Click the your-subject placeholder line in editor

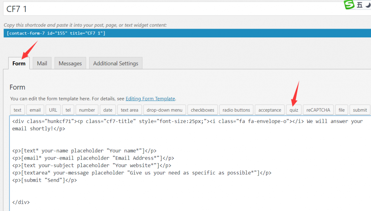pos(92,166)
